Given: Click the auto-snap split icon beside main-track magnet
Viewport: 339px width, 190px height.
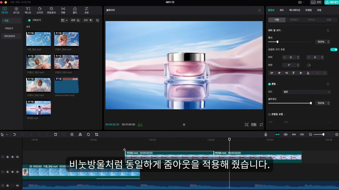Looking at the screenshot, I should 286,134.
